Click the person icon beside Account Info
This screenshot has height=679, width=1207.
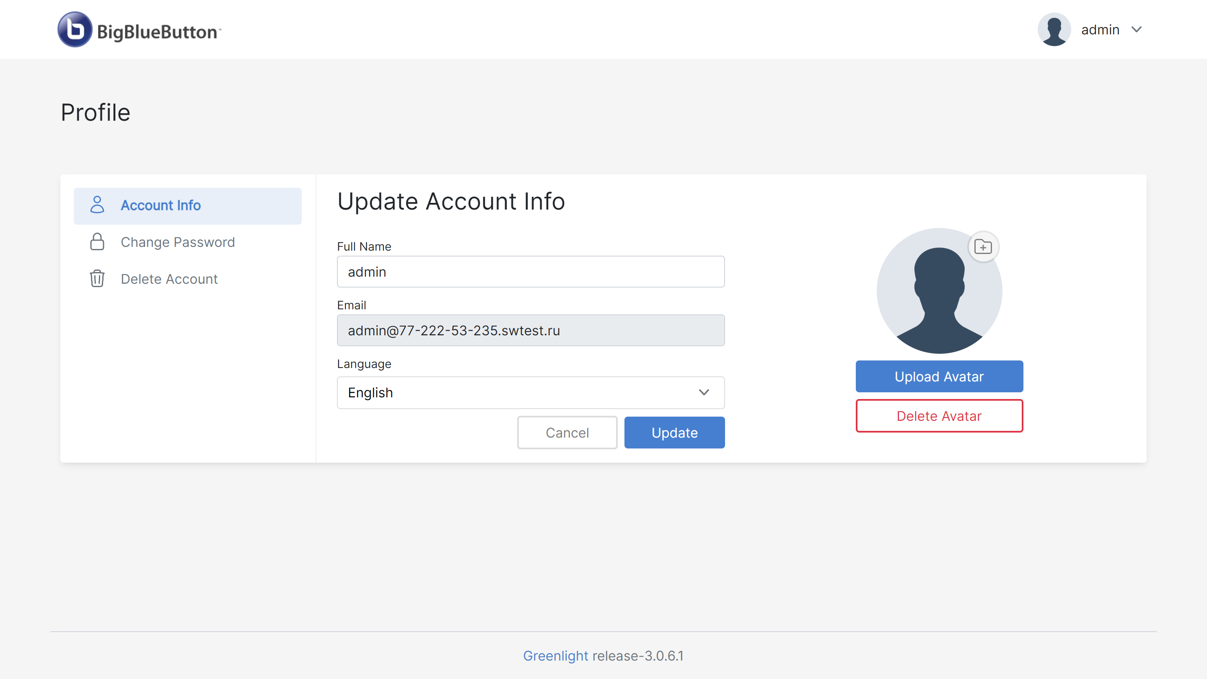[97, 205]
